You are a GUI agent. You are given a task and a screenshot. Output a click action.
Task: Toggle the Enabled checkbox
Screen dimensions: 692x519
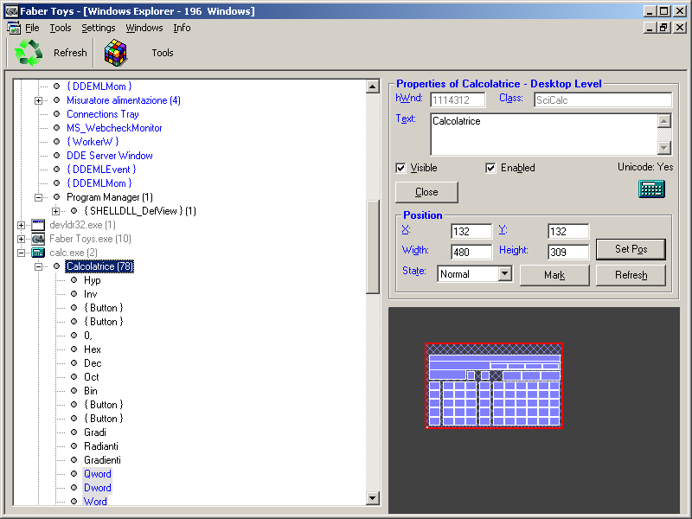click(490, 168)
